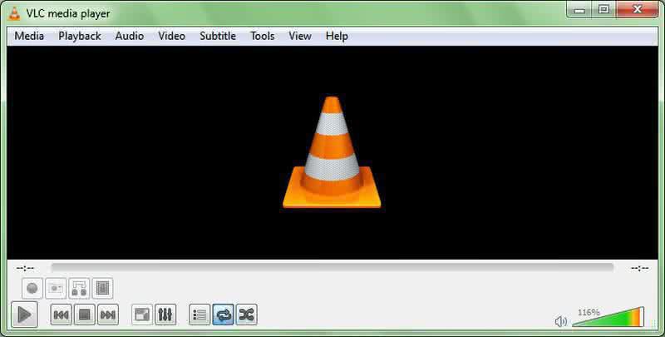Toggle fullscreen video mode
The width and height of the screenshot is (665, 337).
click(x=142, y=315)
